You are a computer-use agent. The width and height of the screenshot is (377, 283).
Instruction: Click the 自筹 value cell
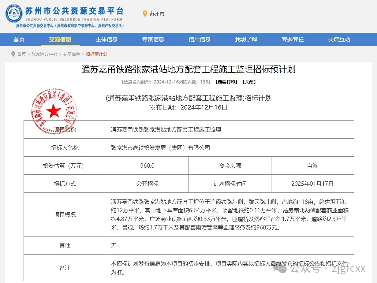[x=312, y=166]
